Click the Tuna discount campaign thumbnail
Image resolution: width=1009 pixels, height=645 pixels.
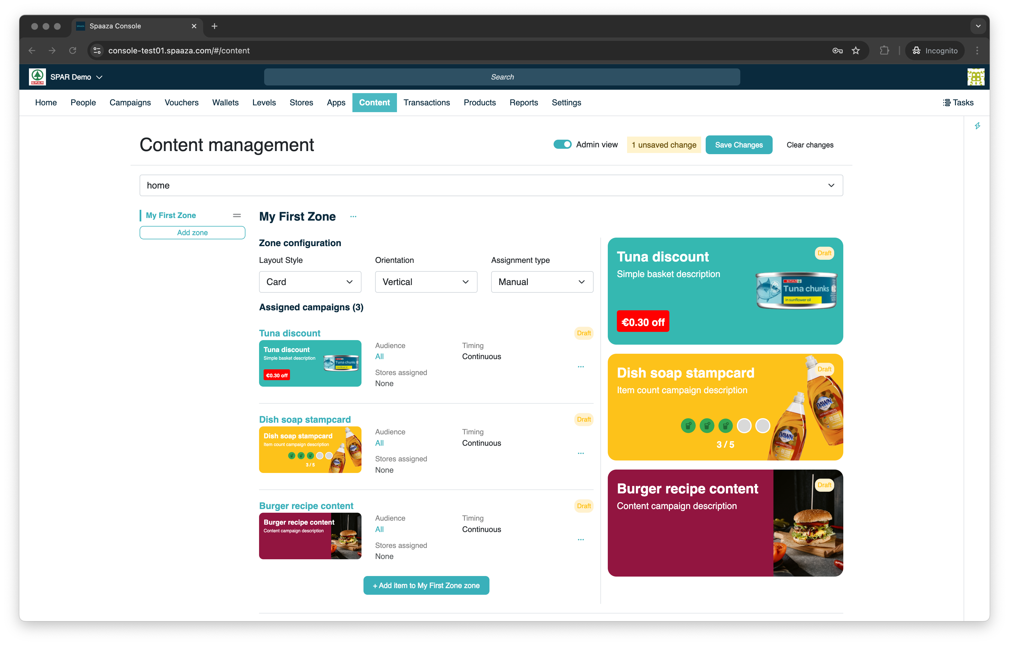(310, 363)
